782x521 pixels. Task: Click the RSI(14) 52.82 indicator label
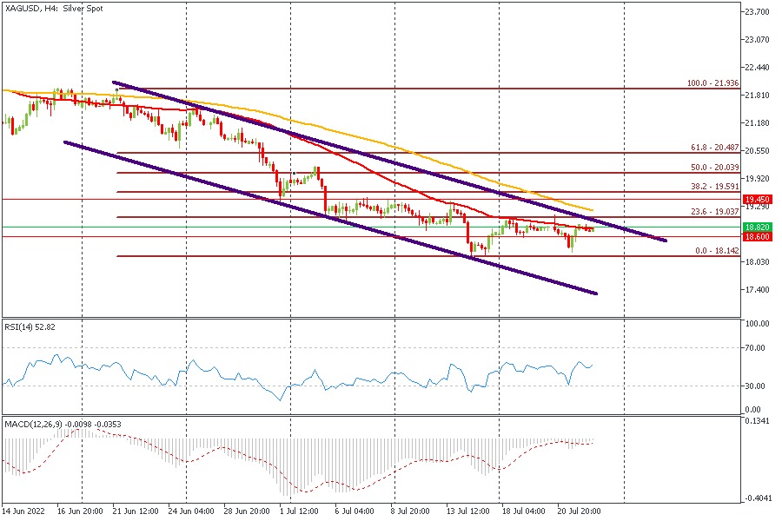coord(30,326)
